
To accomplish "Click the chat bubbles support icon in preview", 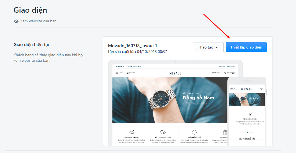I will pyautogui.click(x=163, y=132).
